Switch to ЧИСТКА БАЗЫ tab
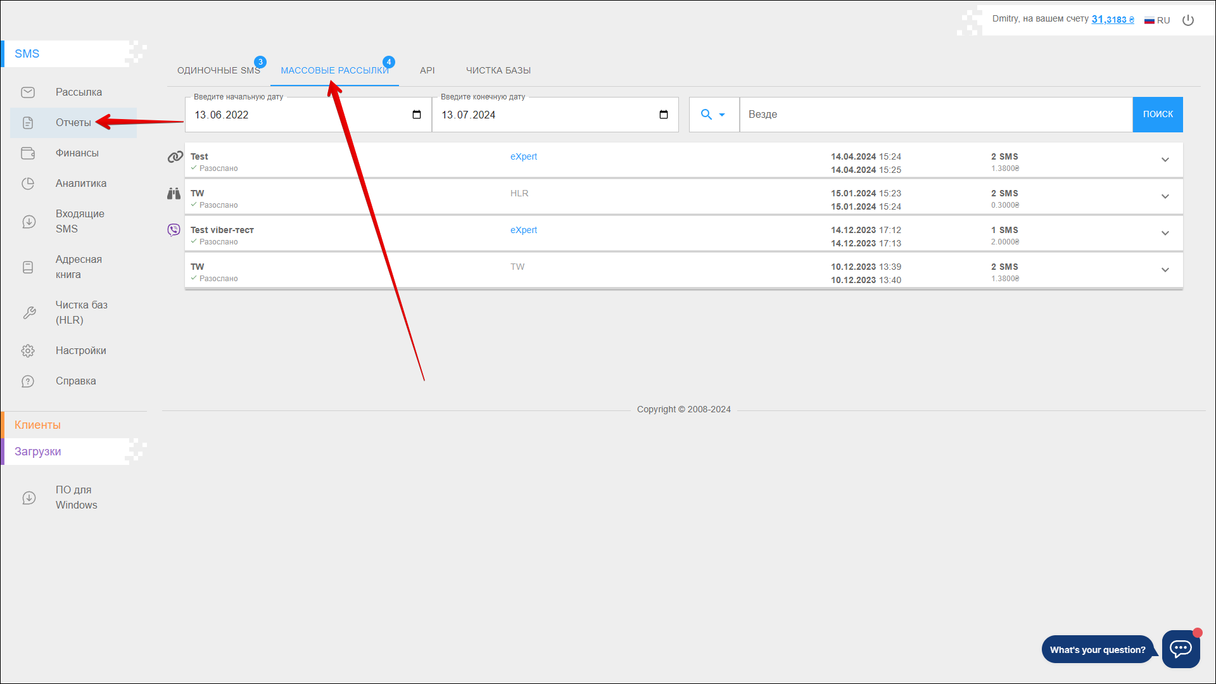This screenshot has width=1216, height=684. click(x=498, y=70)
